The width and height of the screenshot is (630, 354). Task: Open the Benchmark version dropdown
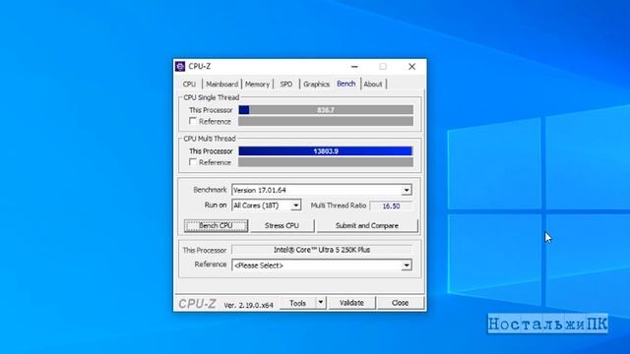coord(322,190)
